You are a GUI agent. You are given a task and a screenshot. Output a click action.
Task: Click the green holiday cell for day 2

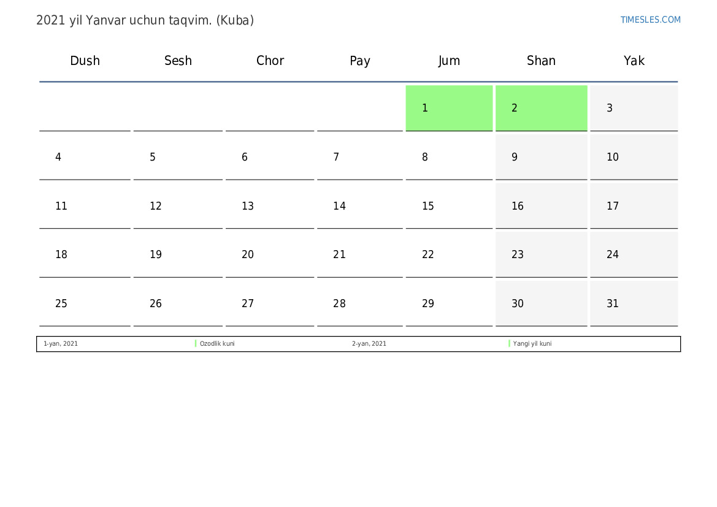point(542,108)
